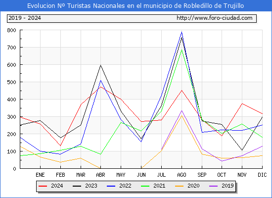Click the green 2021 line peak at AGO

coord(181,49)
